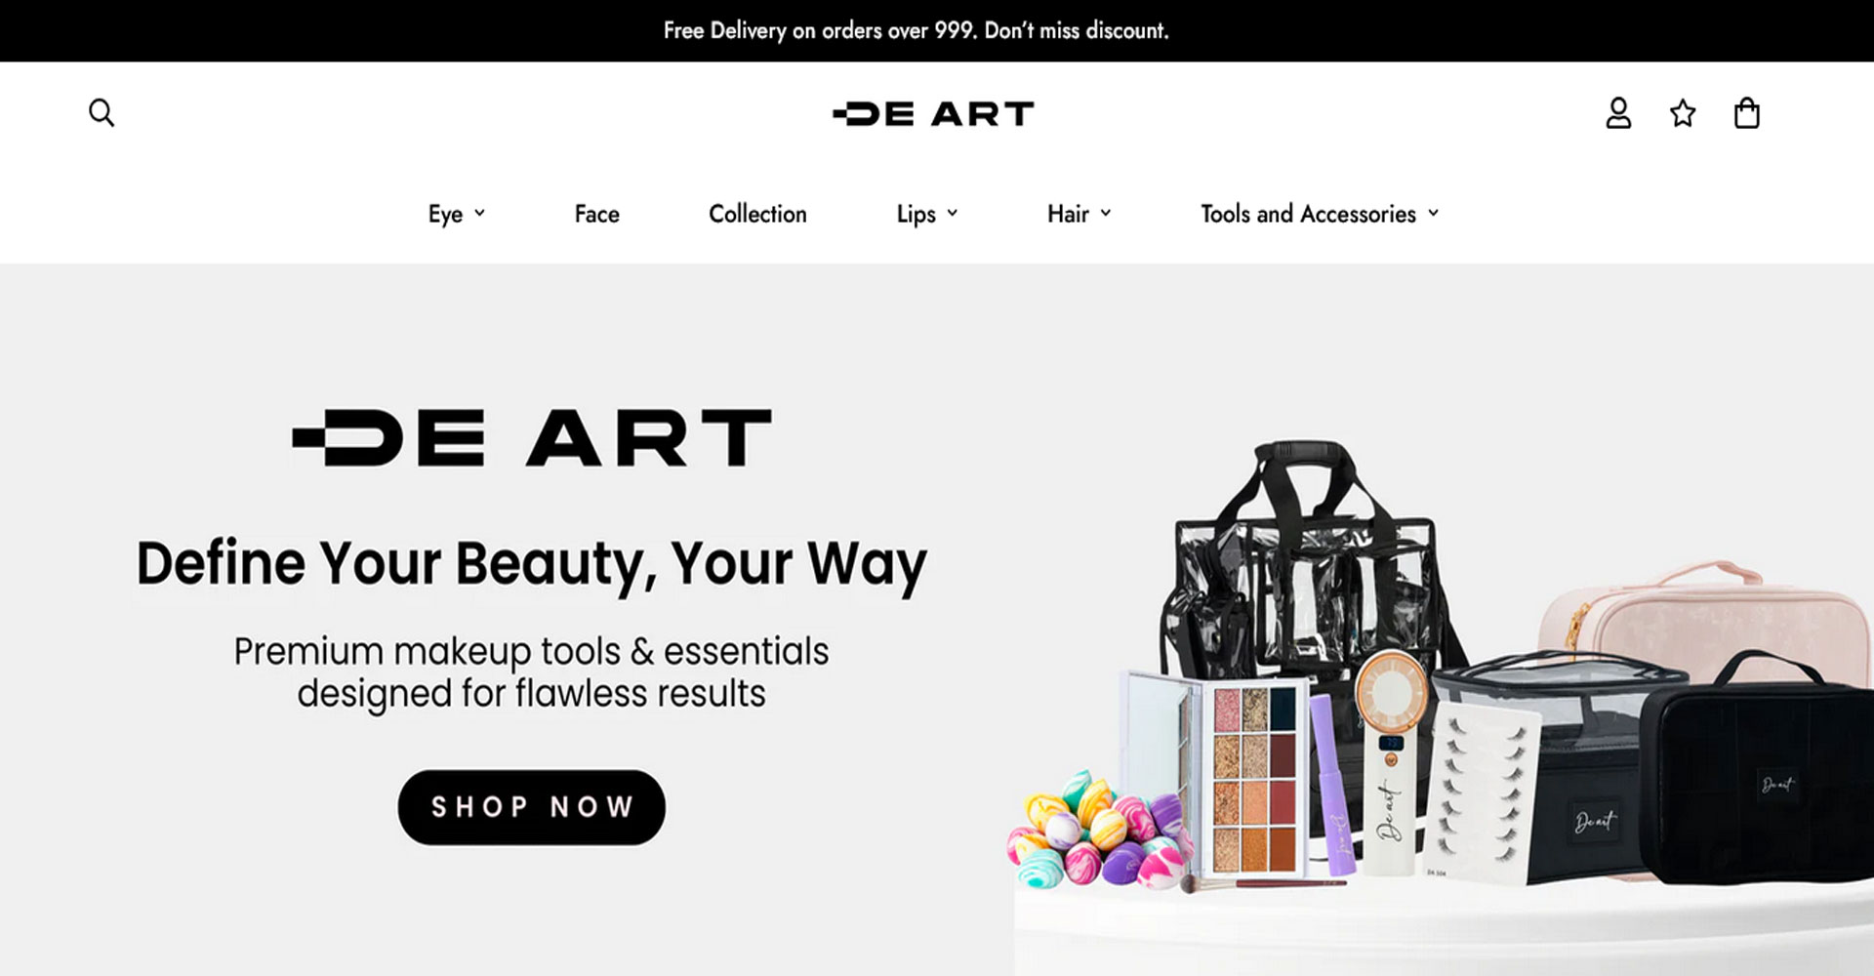Open the shopping bag cart icon
1874x976 pixels.
[1746, 113]
